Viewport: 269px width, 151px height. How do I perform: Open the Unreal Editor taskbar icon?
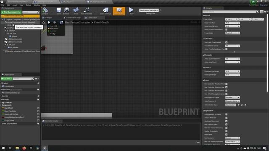pos(45,148)
